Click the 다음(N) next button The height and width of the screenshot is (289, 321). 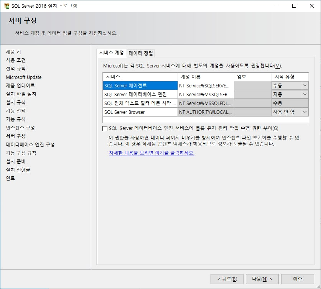click(262, 279)
